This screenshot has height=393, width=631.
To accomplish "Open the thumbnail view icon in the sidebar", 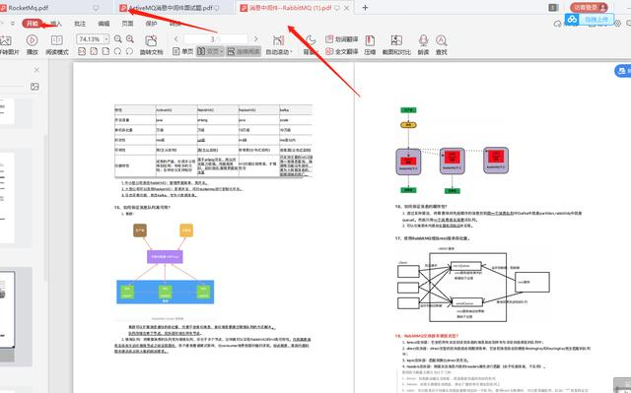I will pyautogui.click(x=35, y=87).
